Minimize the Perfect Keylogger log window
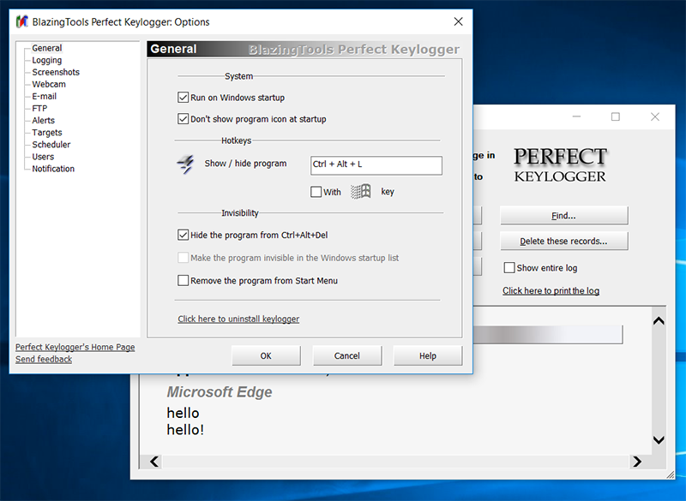 [576, 116]
